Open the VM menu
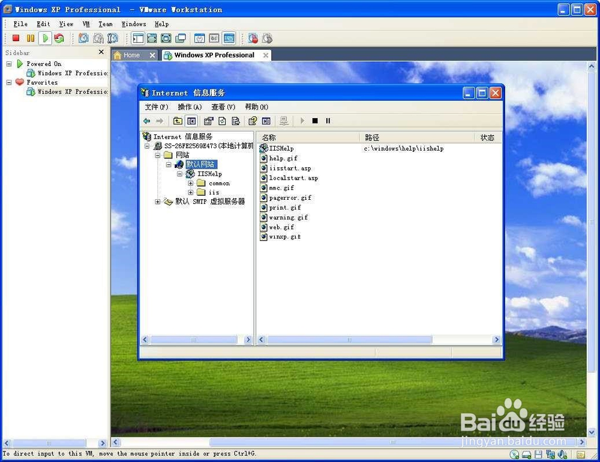The width and height of the screenshot is (600, 462). click(x=86, y=24)
